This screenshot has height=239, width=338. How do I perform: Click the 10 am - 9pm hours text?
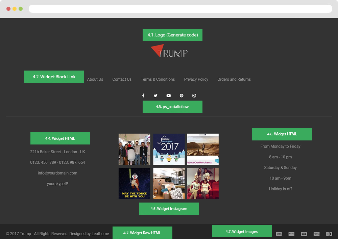point(281,178)
